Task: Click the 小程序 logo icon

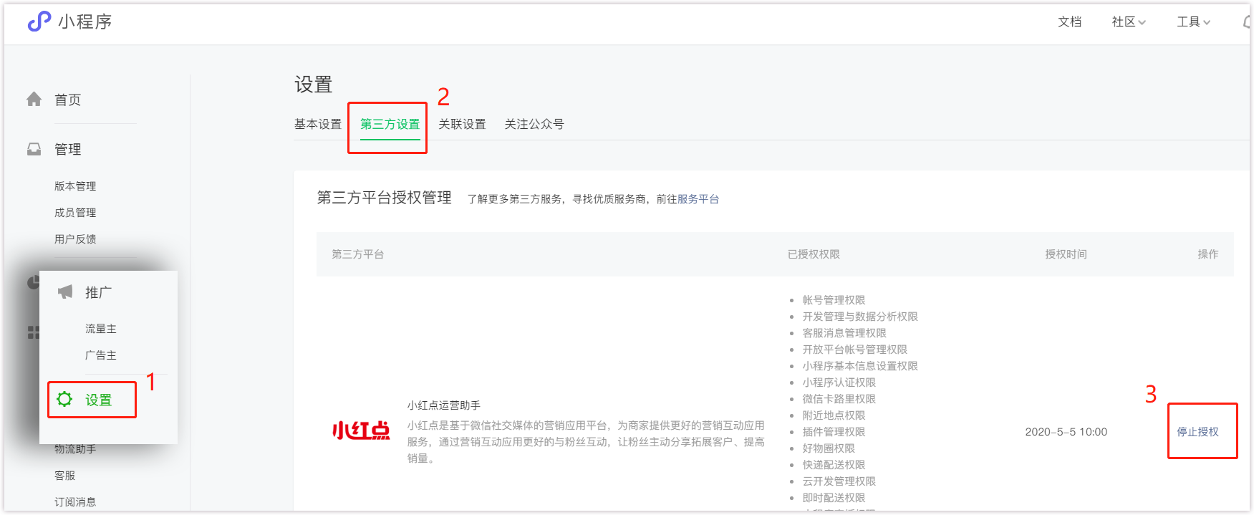Action: click(39, 21)
